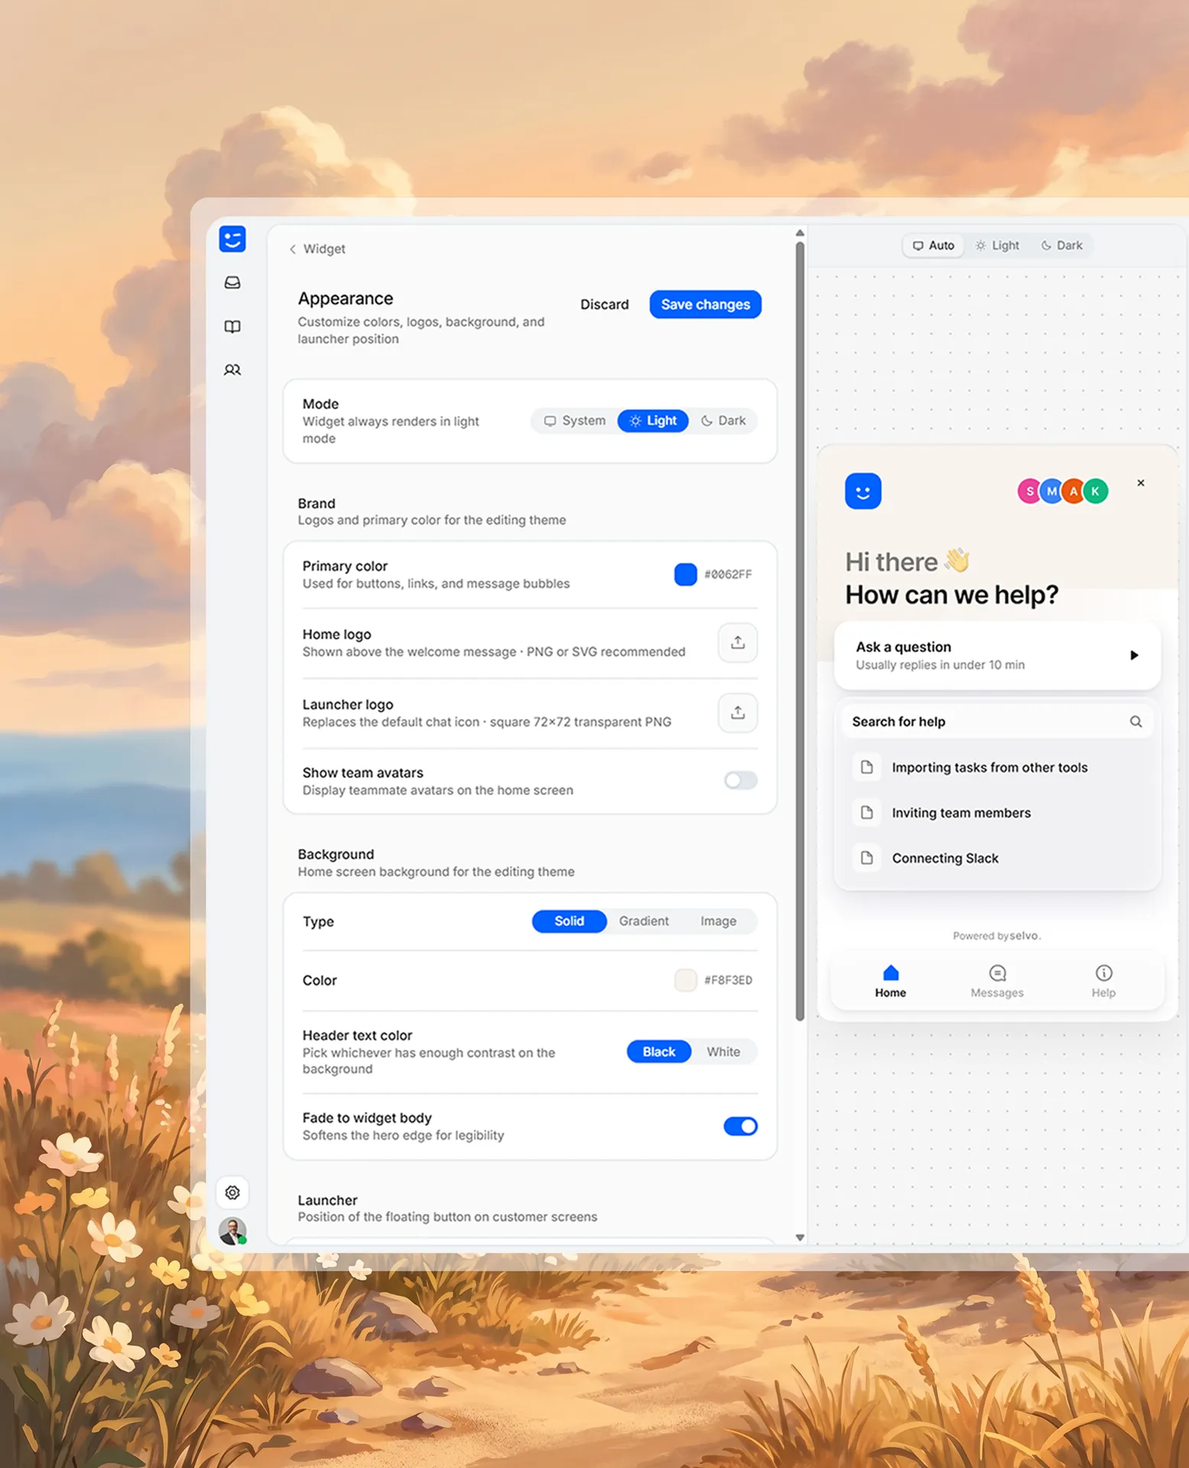This screenshot has height=1468, width=1189.
Task: Click Powered by selvo link
Action: coord(996,936)
